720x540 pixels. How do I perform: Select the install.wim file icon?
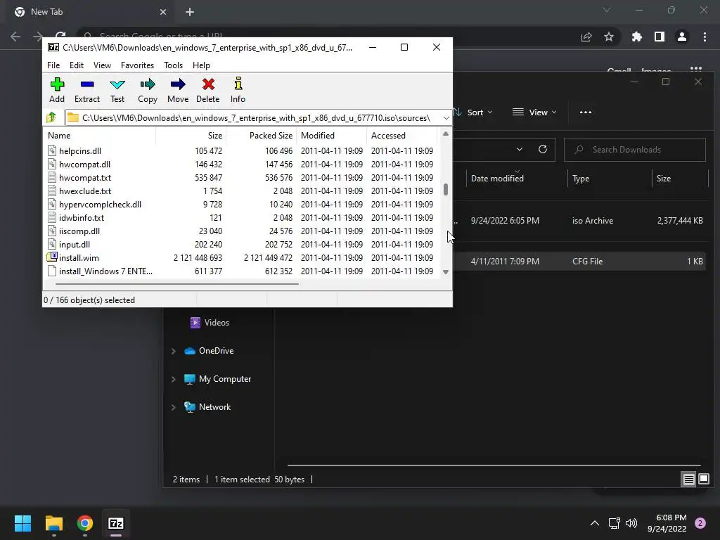(52, 257)
